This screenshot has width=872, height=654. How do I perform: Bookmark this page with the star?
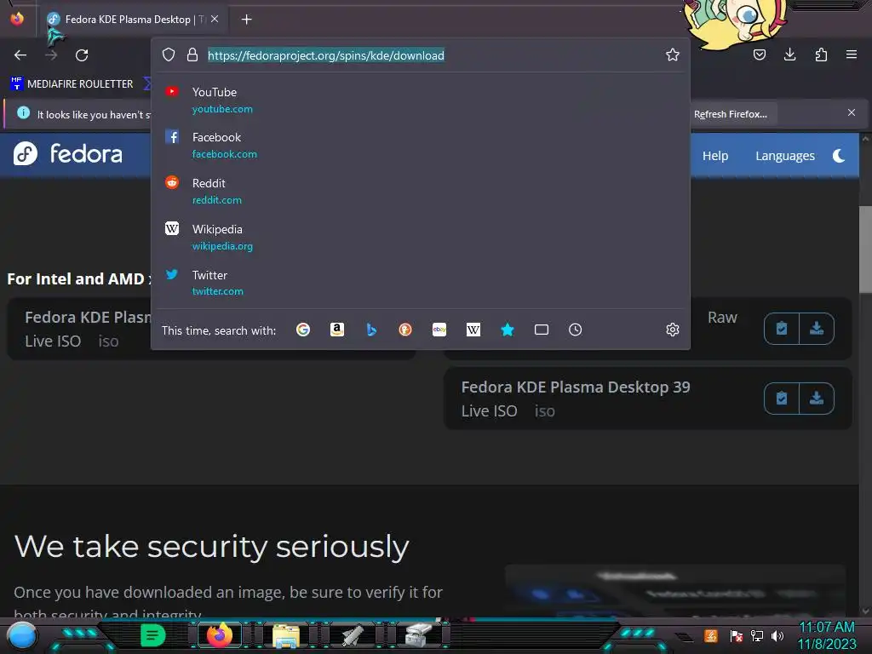coord(673,54)
